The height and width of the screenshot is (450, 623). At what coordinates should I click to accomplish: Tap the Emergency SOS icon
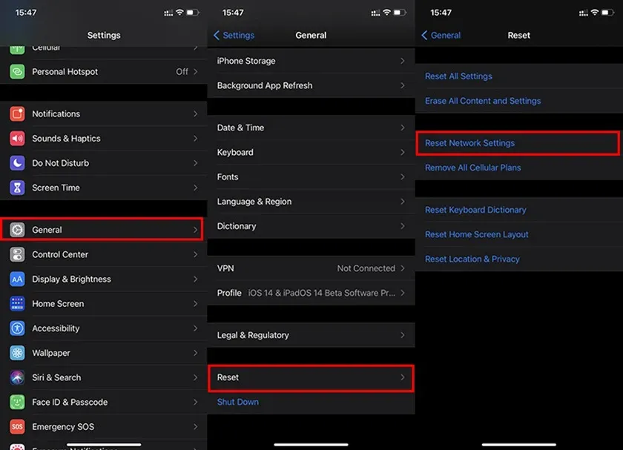[x=19, y=426]
